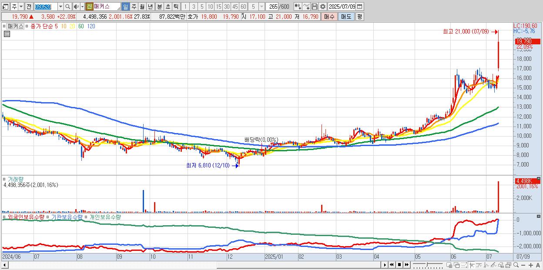Click the A text tool icon at bottom right
This screenshot has width=543, height=270.
538,265
